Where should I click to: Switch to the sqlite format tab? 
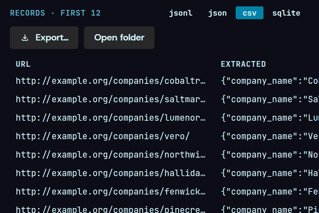point(286,13)
